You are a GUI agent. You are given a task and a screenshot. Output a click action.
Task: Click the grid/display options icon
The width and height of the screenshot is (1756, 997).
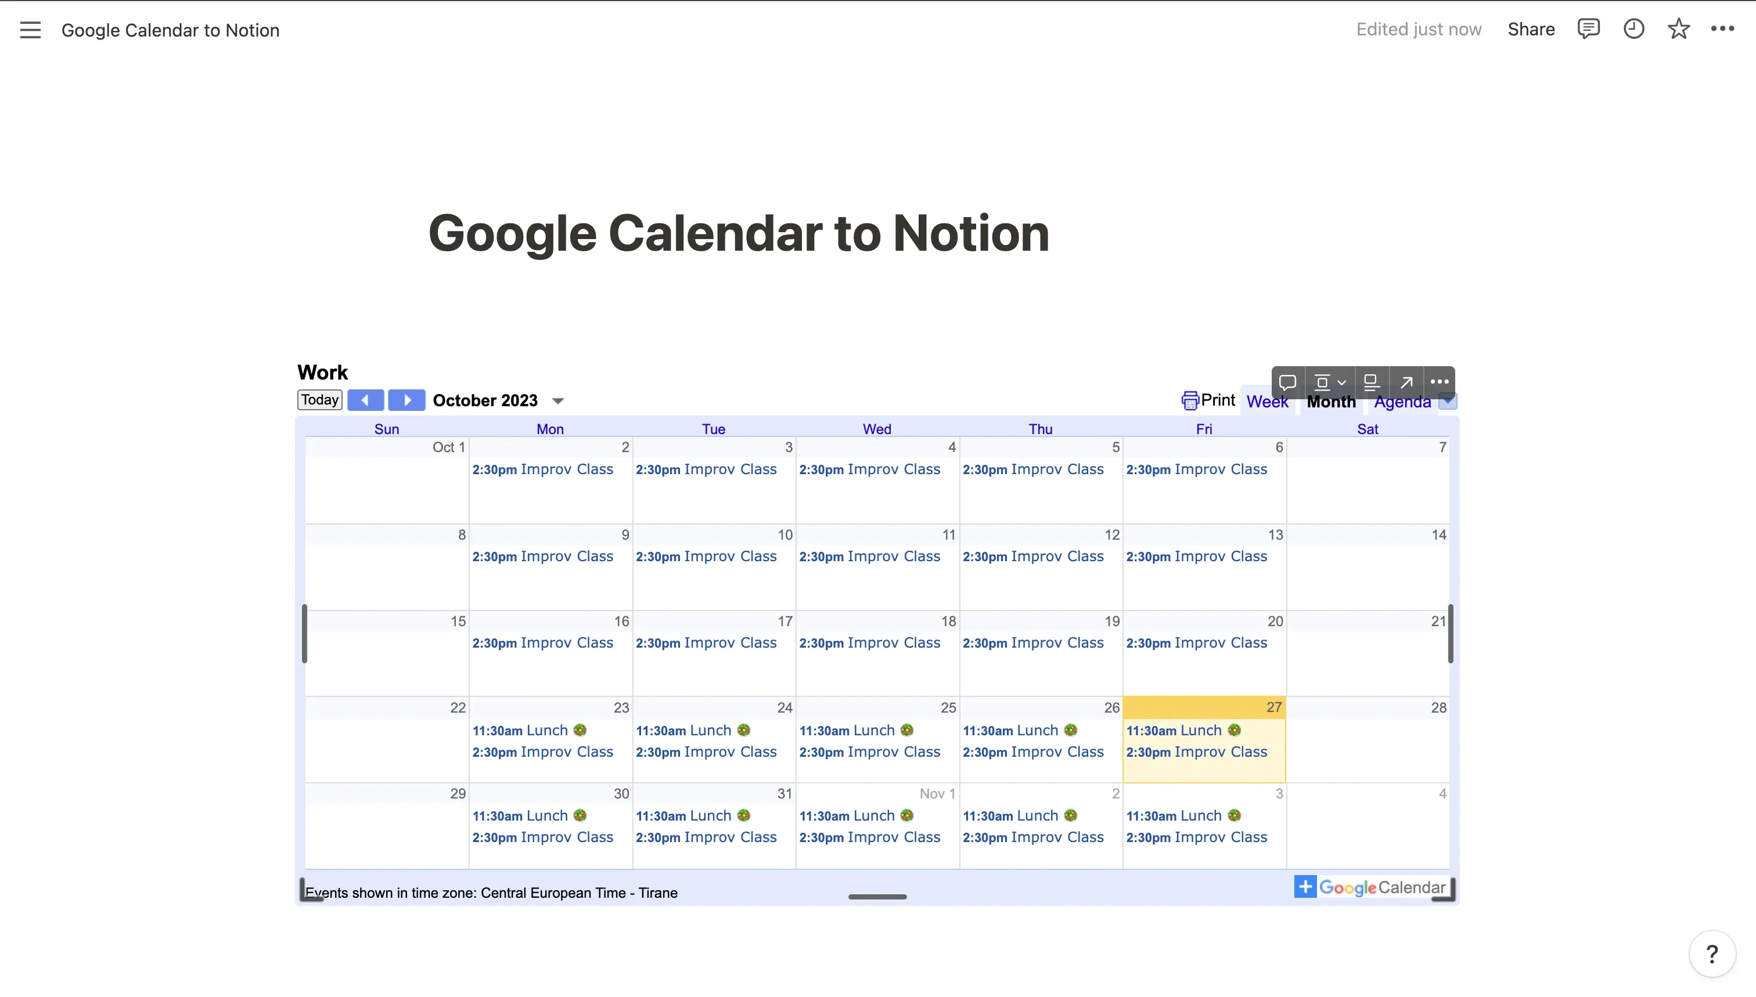tap(1328, 382)
